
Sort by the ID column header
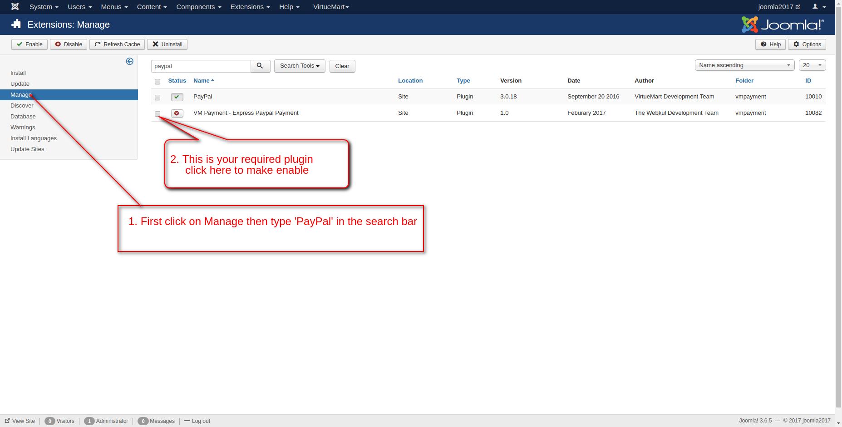click(808, 81)
